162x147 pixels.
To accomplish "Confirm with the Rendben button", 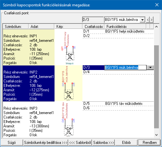I will pos(150,143).
